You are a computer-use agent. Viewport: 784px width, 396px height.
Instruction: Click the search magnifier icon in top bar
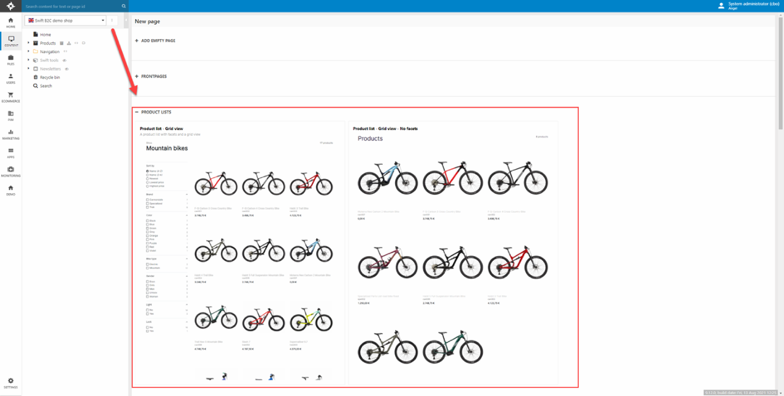[124, 6]
